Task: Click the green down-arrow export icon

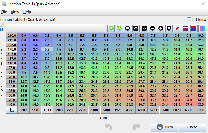Action: coord(119,28)
